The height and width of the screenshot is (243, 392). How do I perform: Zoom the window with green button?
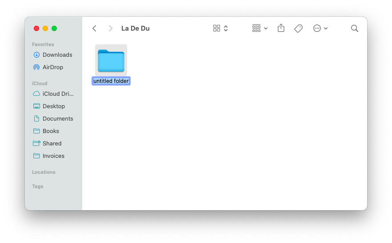point(54,28)
